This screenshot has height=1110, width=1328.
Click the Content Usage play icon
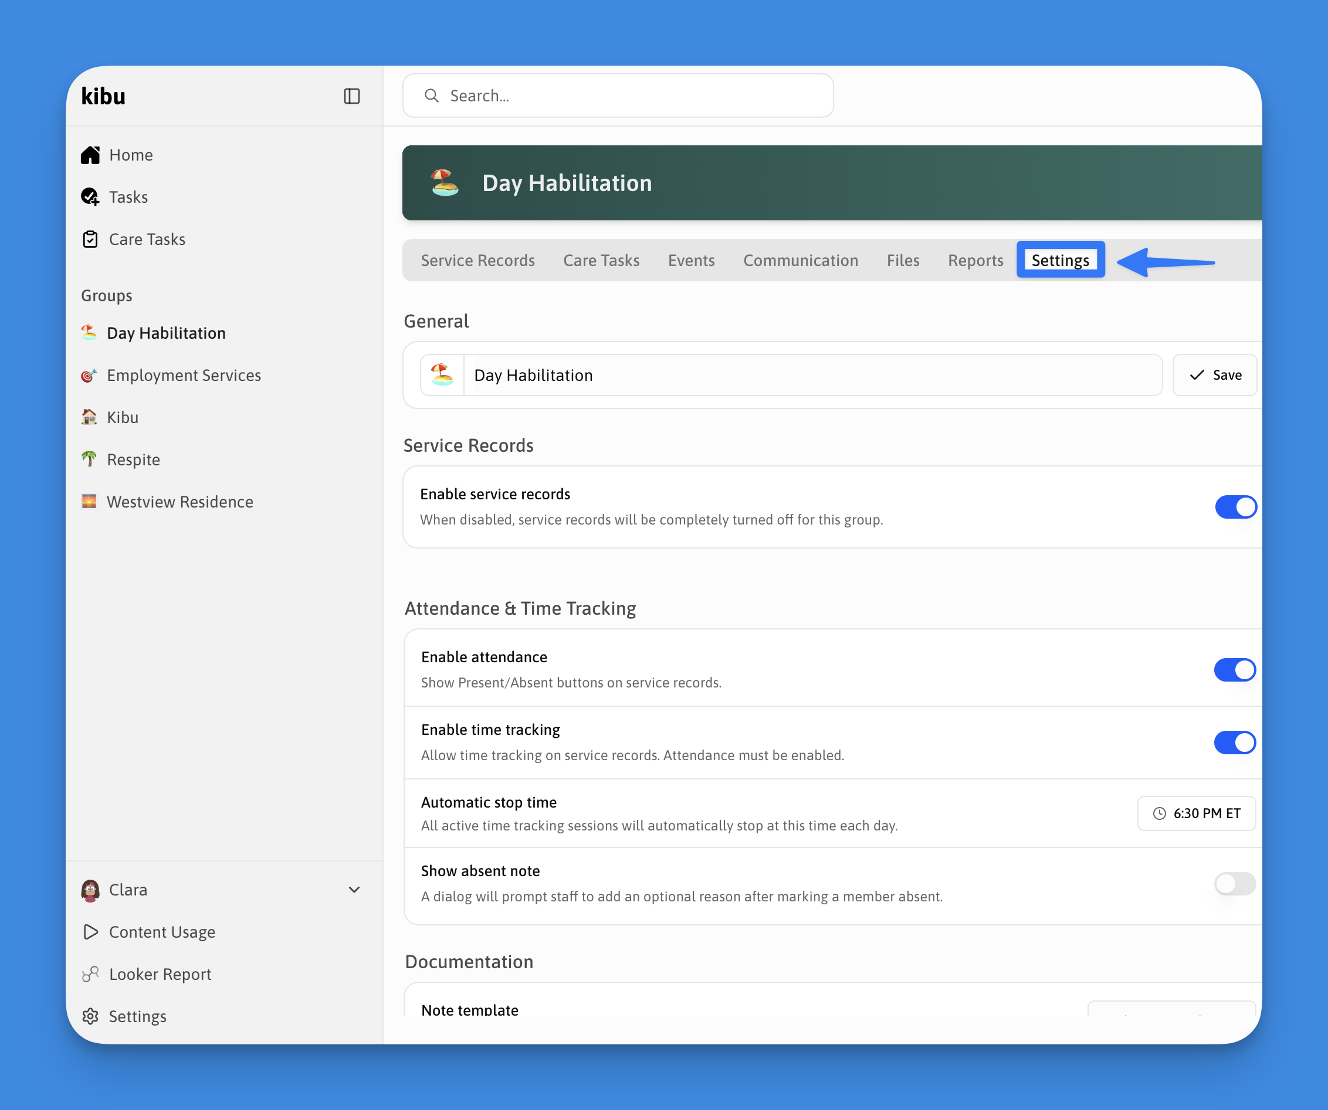click(90, 932)
